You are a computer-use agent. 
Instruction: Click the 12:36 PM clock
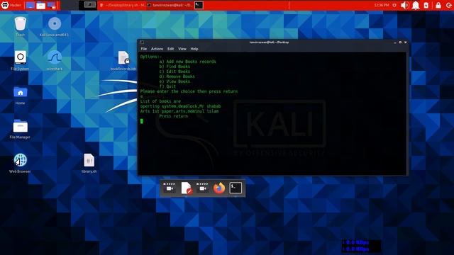382,5
